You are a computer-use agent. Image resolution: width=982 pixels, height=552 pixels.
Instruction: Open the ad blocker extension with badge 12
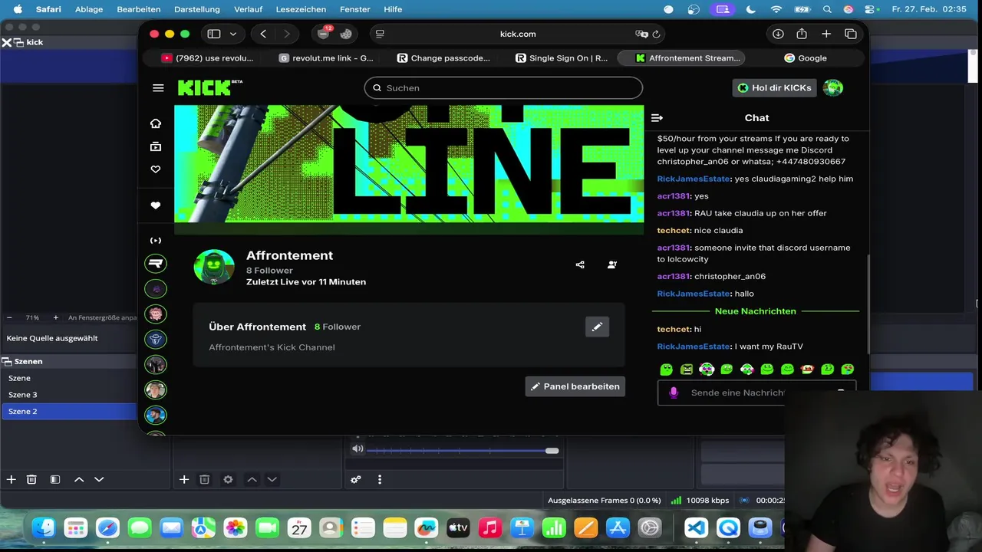click(324, 34)
